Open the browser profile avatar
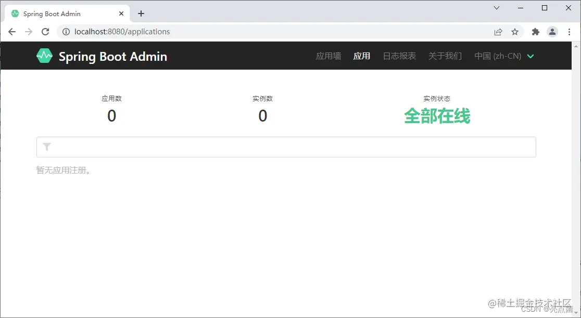Image resolution: width=581 pixels, height=318 pixels. pyautogui.click(x=552, y=32)
